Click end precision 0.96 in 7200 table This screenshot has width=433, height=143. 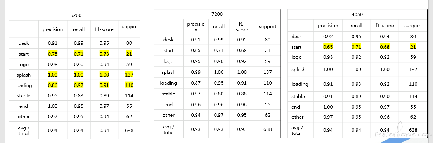196,104
